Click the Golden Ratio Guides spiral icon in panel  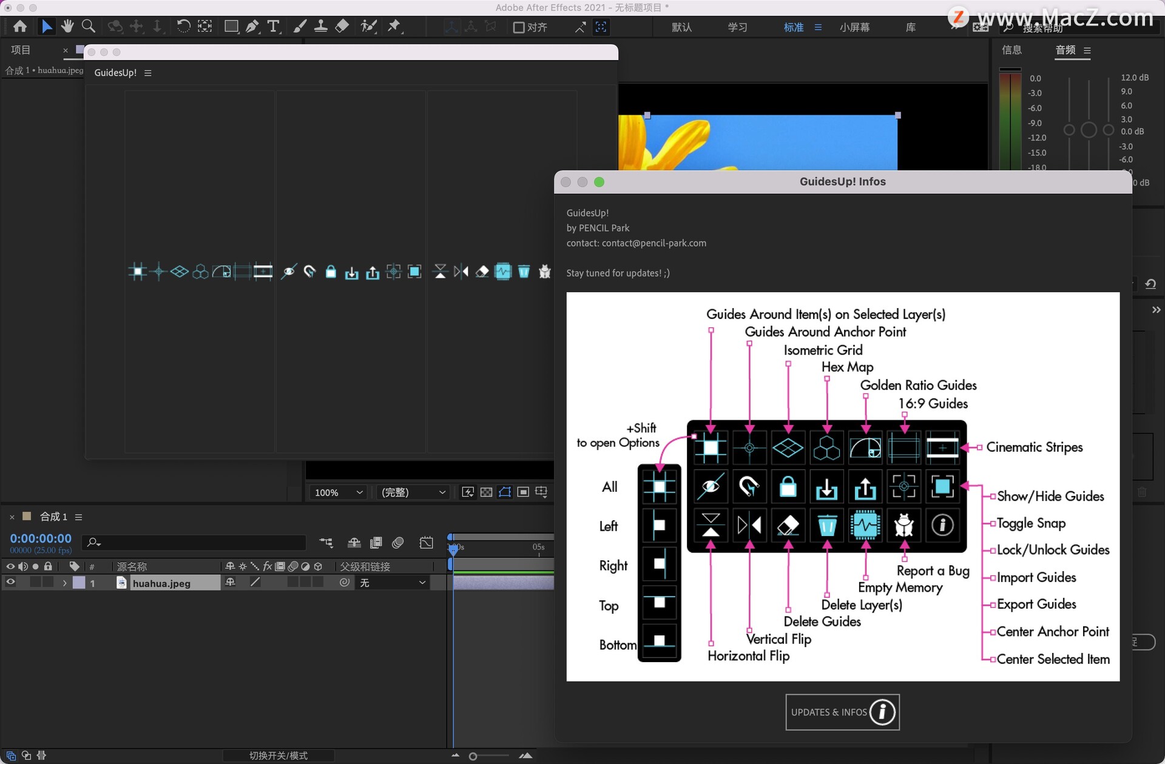pyautogui.click(x=221, y=272)
